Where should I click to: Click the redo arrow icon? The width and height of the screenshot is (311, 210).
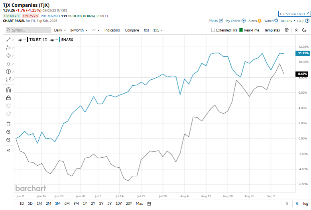[8, 114]
